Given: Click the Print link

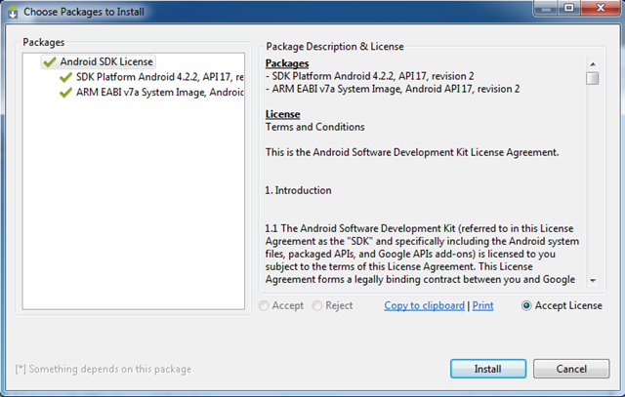Looking at the screenshot, I should 482,305.
